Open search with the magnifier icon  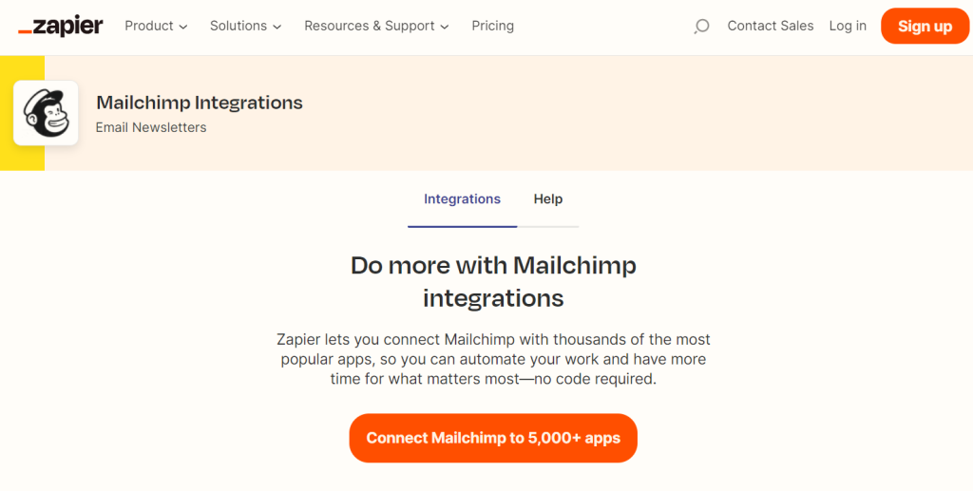(x=701, y=27)
